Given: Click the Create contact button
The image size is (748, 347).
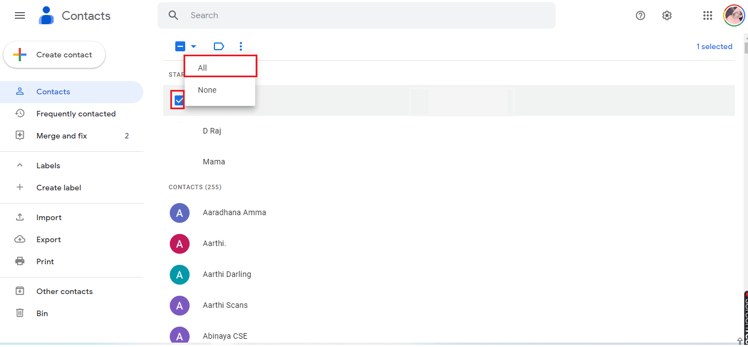Looking at the screenshot, I should click(x=55, y=55).
